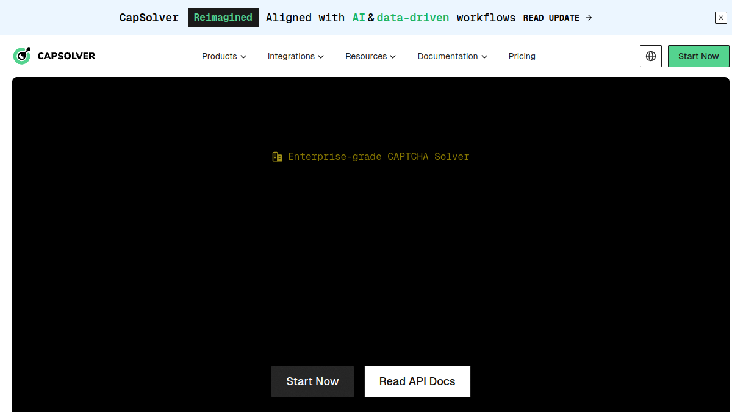Click the dark Start Now hero button
The image size is (732, 412).
coord(312,381)
